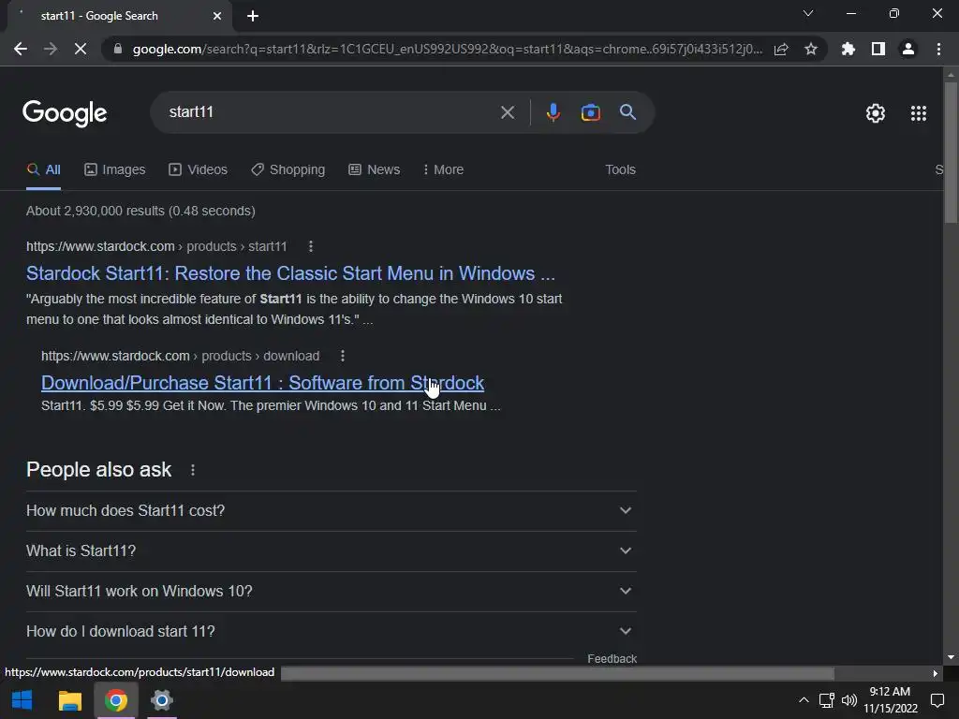This screenshot has width=959, height=719.
Task: Open the Windows Start menu
Action: pyautogui.click(x=22, y=700)
